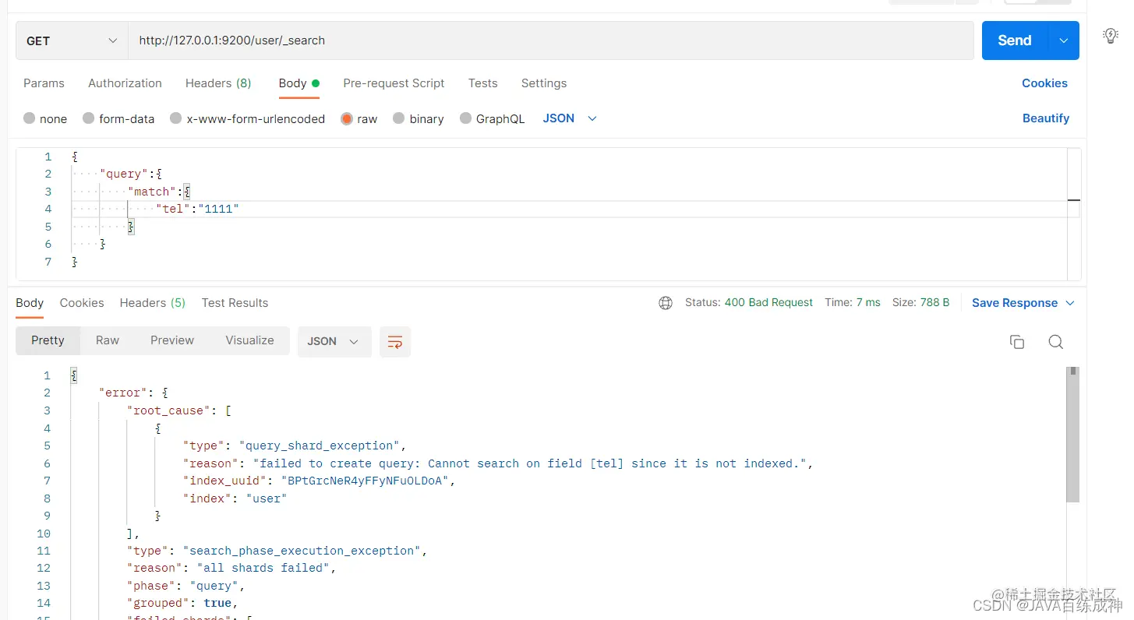
Task: Click the Size: 788 B value
Action: tap(920, 303)
